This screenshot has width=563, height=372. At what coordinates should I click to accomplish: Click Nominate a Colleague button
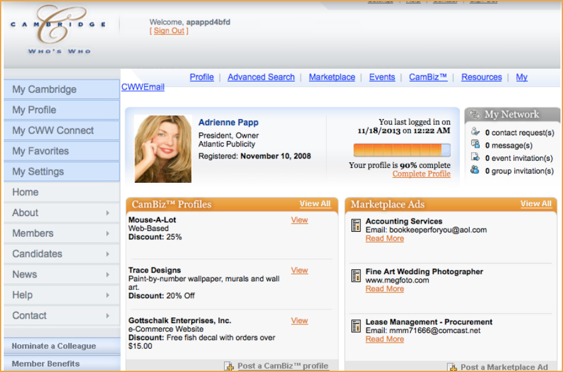point(62,346)
